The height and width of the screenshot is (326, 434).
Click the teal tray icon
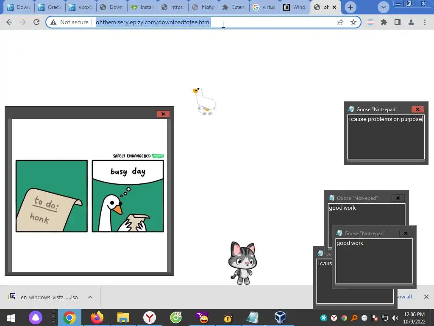coord(323,318)
